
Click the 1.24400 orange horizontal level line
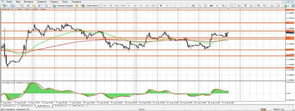click(x=143, y=23)
